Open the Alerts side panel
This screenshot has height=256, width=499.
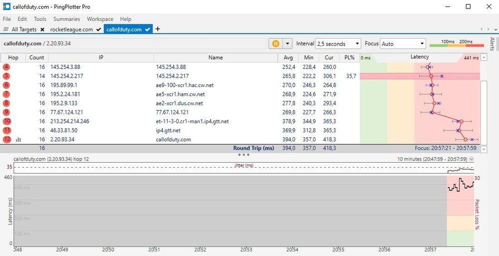pos(492,44)
